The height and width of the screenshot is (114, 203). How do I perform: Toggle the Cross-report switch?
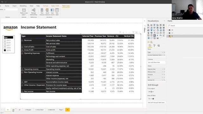pyautogui.click(x=152, y=92)
